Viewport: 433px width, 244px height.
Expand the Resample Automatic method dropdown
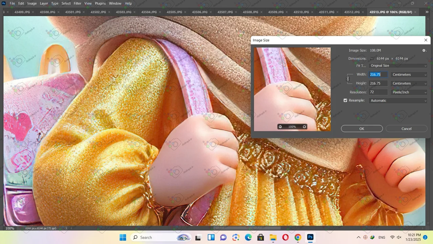398,101
